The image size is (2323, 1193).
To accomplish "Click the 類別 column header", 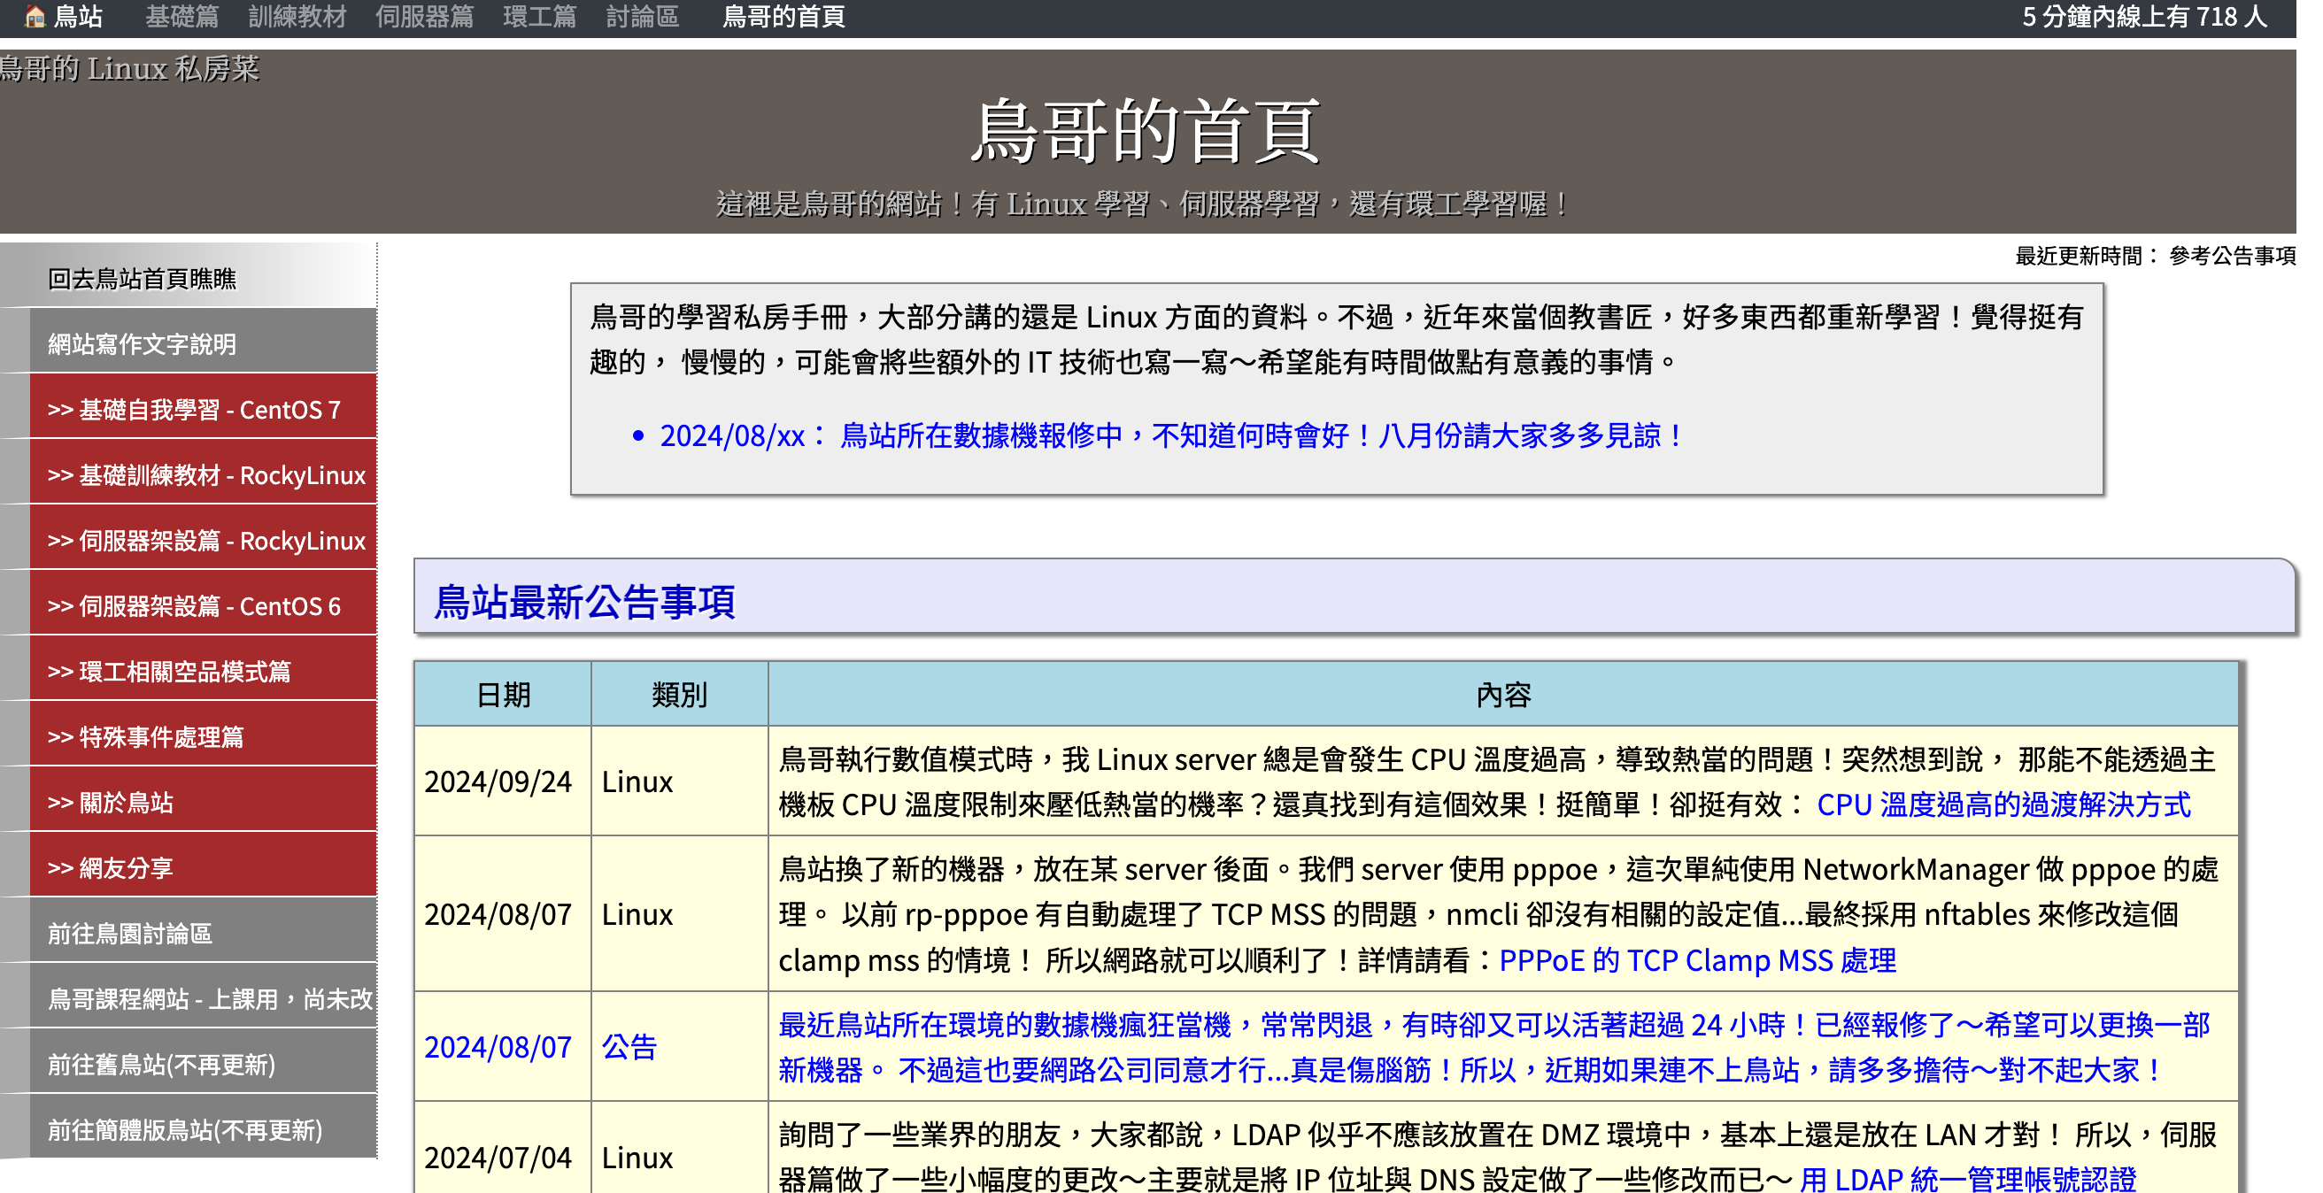I will tap(679, 695).
